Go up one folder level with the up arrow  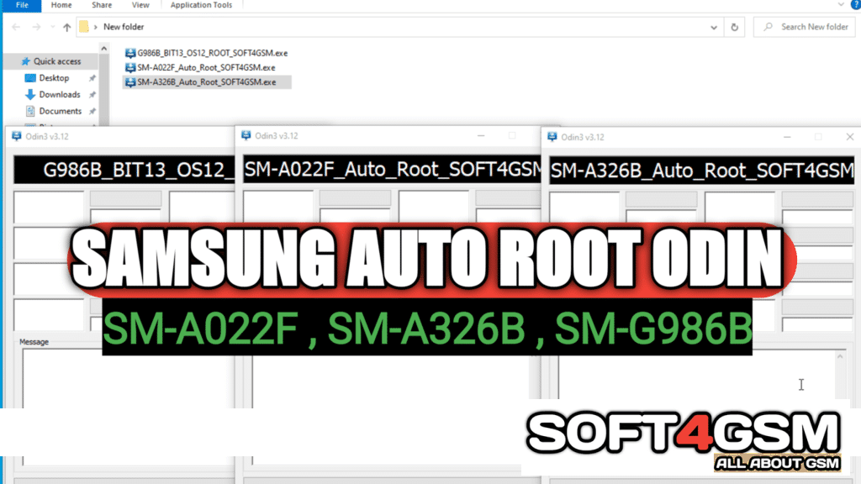click(x=66, y=27)
